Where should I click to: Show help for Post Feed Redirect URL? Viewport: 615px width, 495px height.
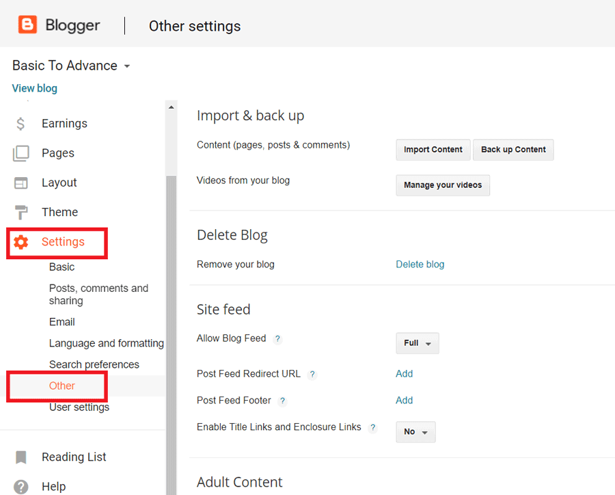click(312, 374)
